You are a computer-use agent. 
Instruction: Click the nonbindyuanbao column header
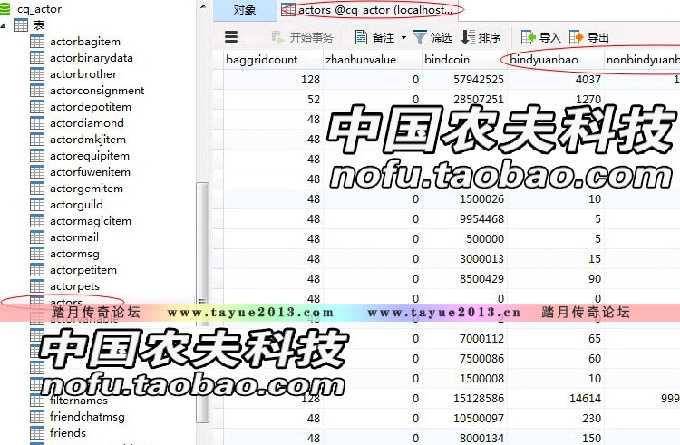[x=642, y=59]
